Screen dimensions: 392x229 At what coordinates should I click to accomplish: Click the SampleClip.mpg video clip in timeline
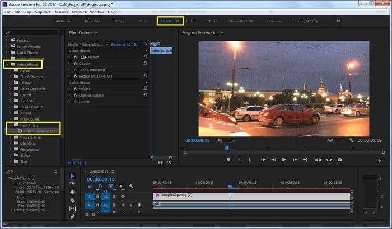coord(251,196)
